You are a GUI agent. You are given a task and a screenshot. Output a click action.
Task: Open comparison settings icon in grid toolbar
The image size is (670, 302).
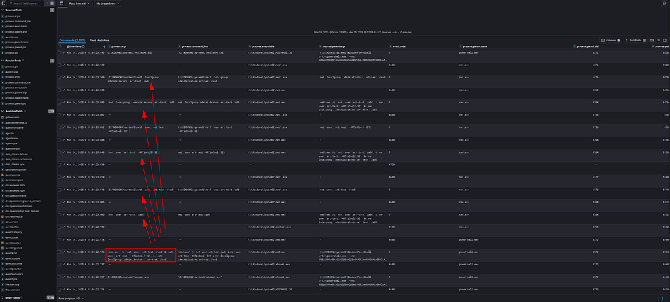(x=658, y=40)
